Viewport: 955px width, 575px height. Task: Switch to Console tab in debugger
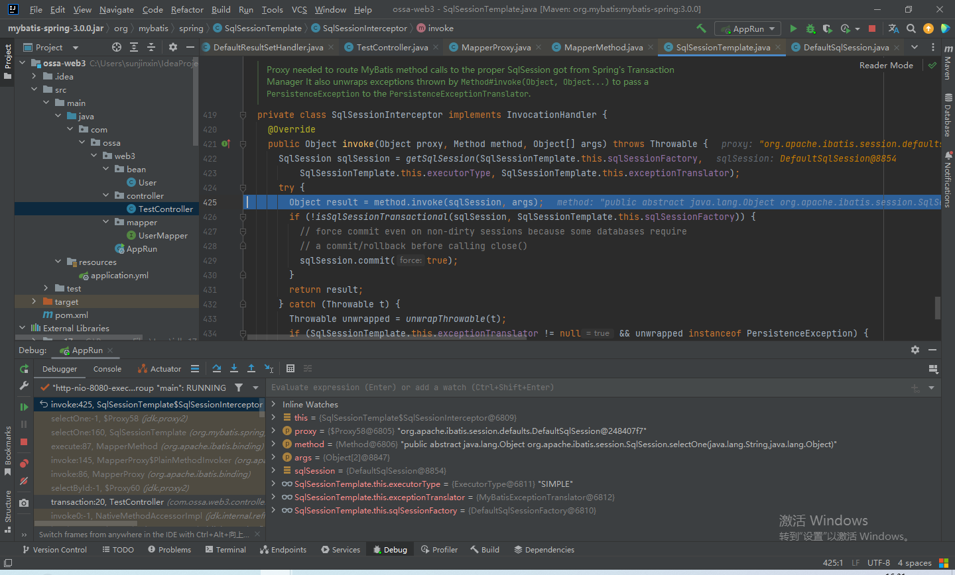(x=107, y=369)
